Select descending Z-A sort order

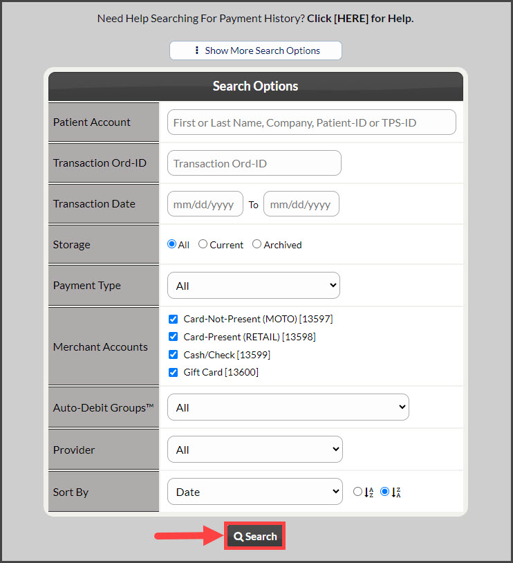[384, 491]
